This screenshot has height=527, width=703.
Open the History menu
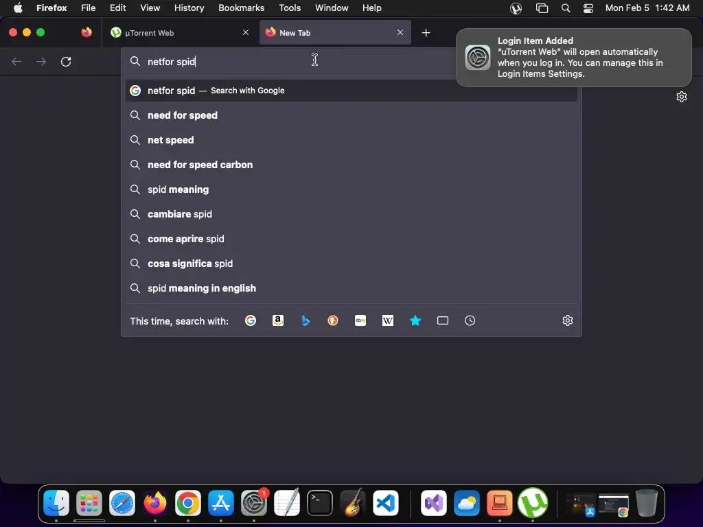coord(189,8)
